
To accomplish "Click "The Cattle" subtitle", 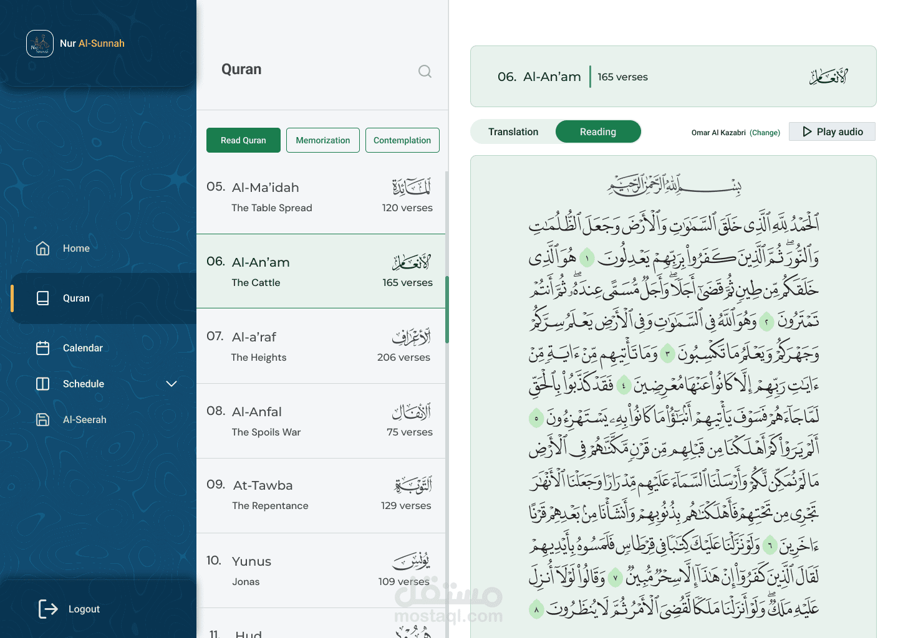I will (x=256, y=283).
